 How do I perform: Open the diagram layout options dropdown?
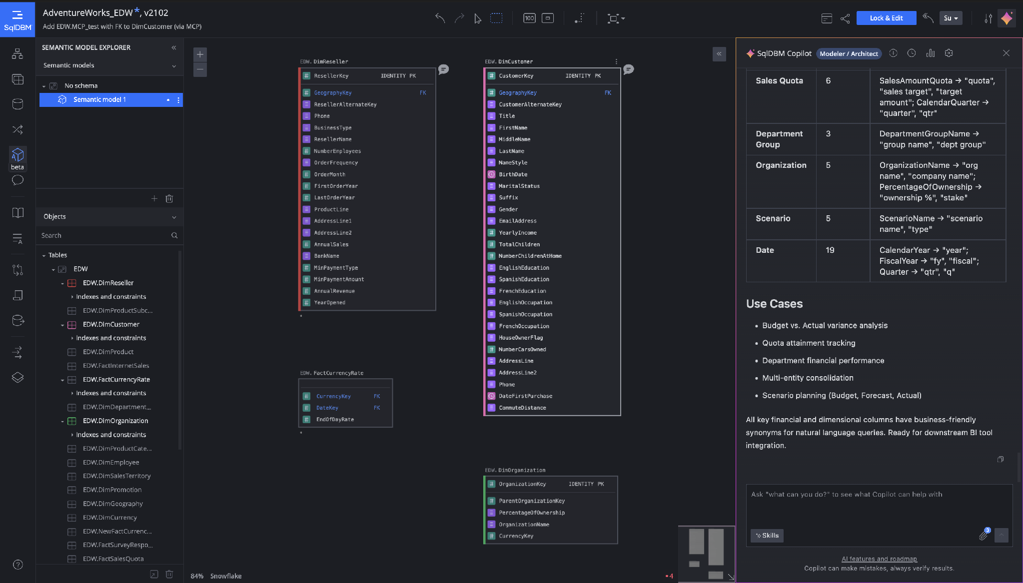pos(616,18)
